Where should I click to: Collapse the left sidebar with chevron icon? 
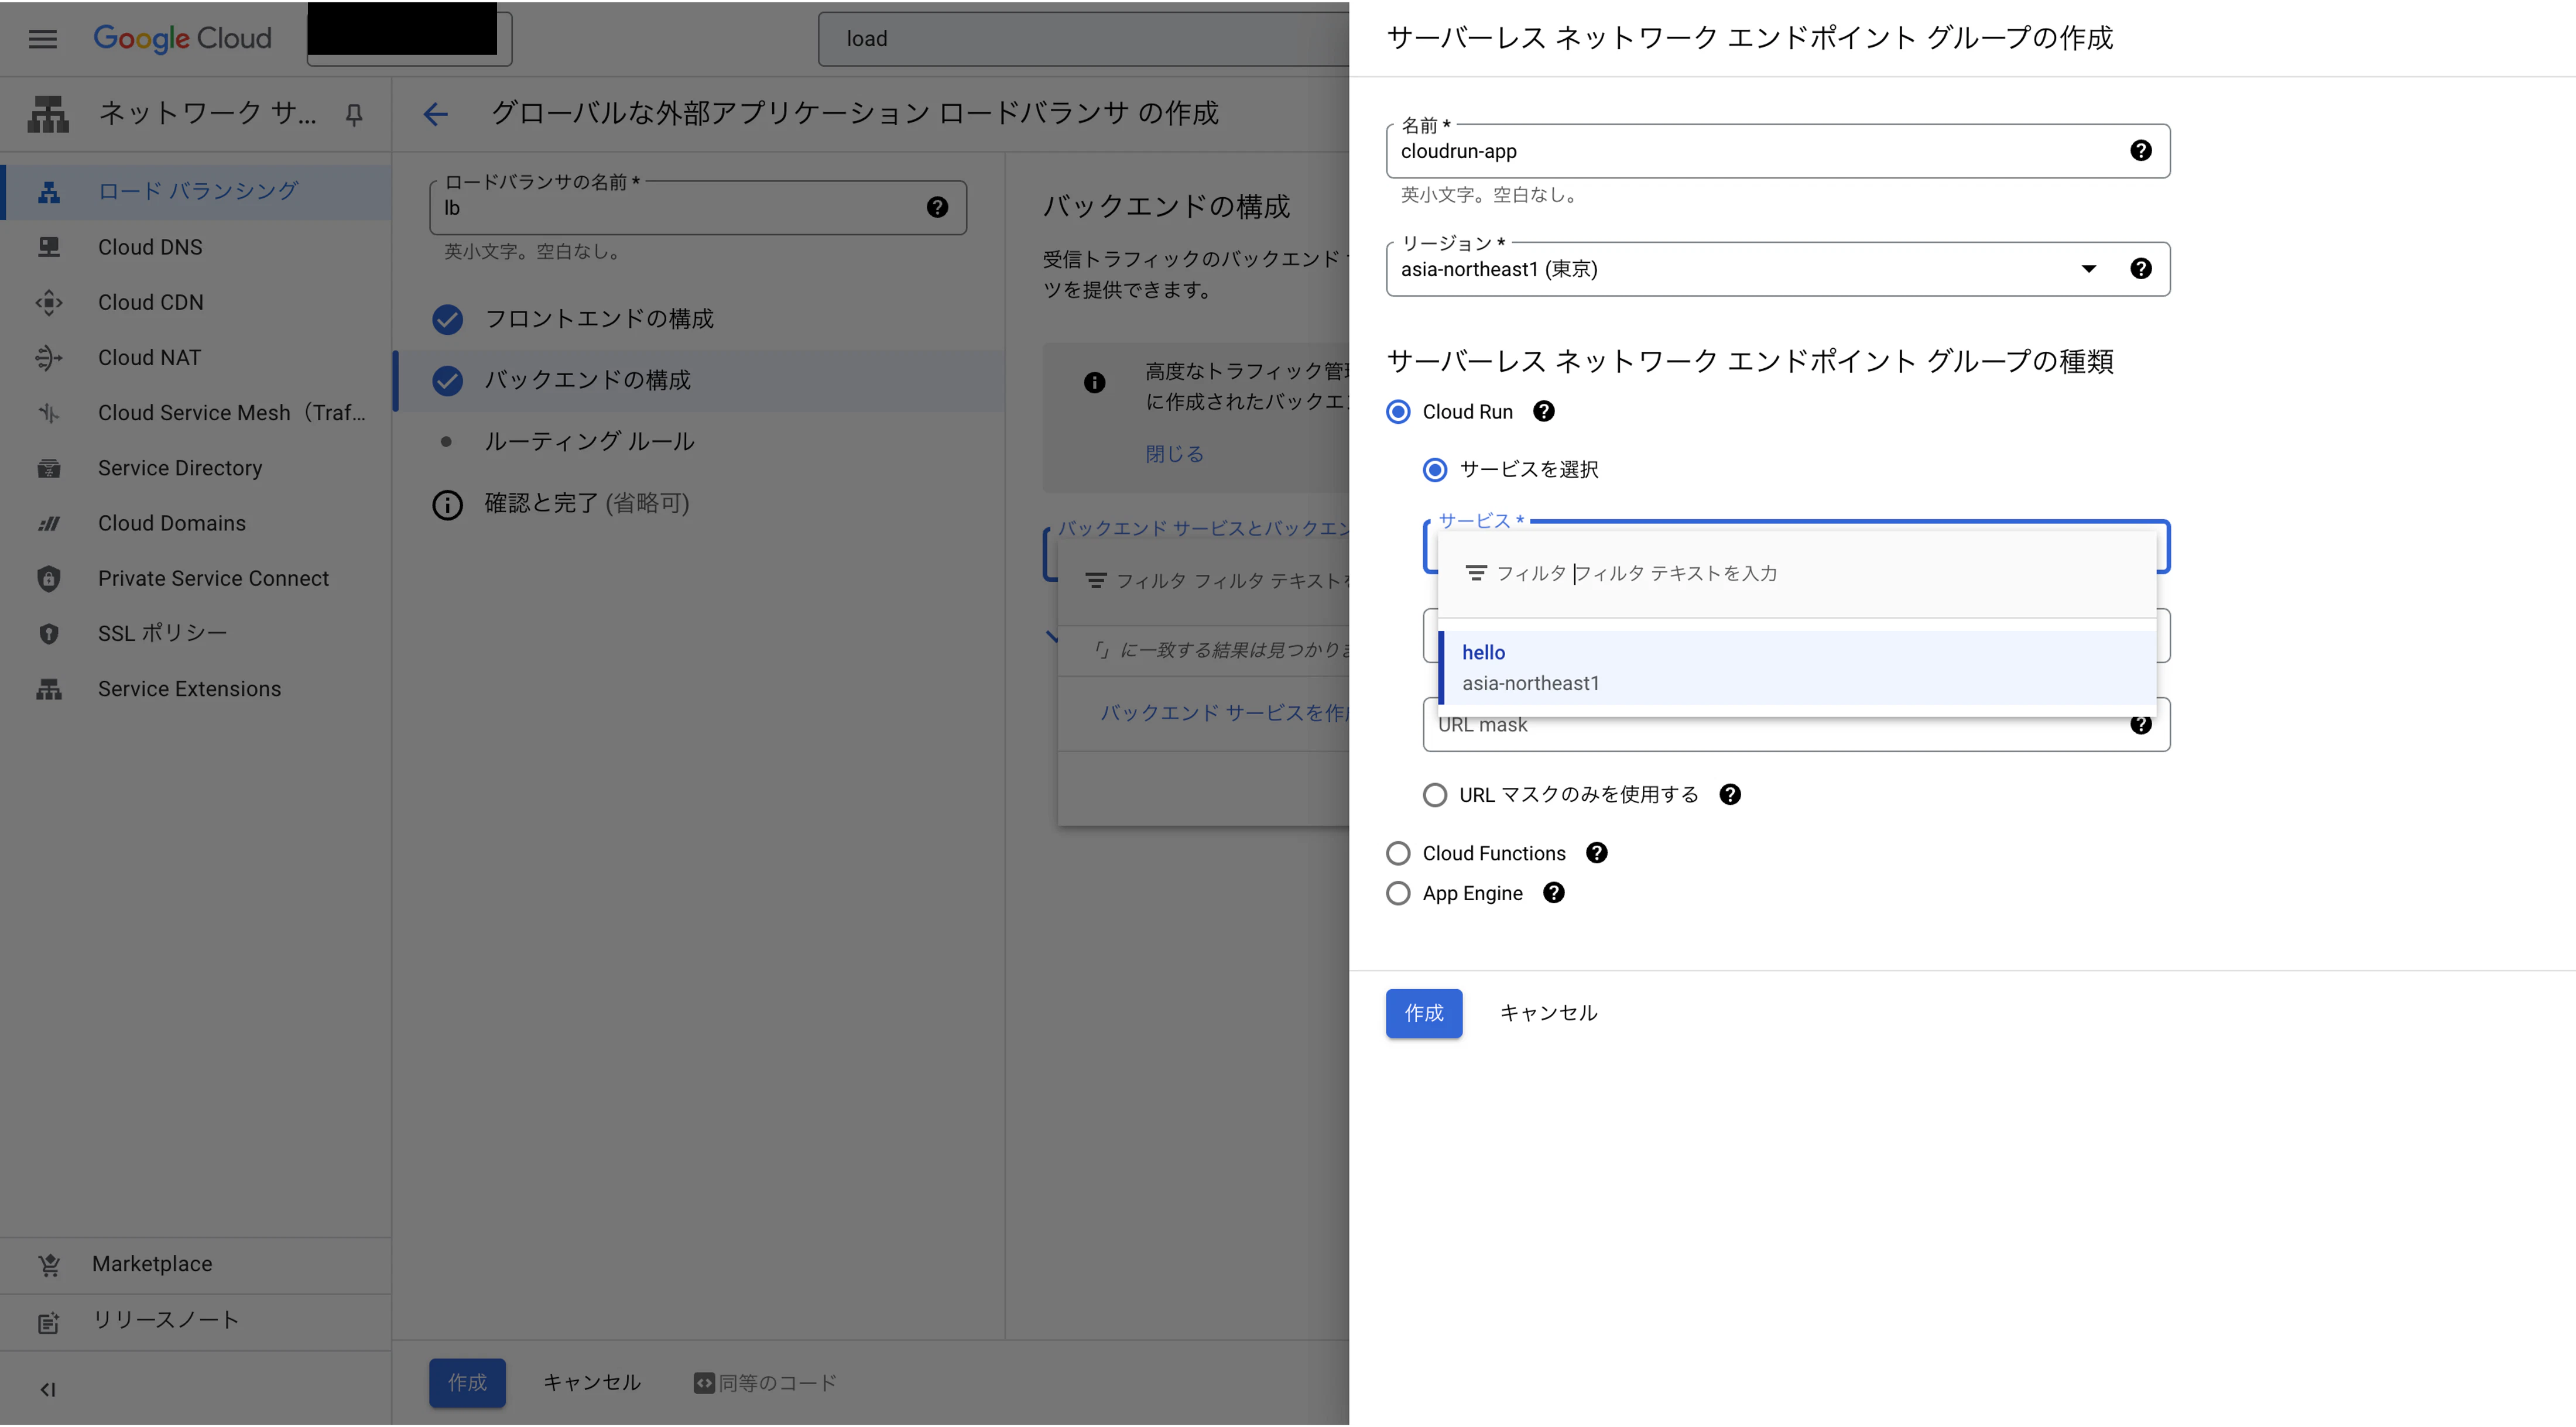(48, 1389)
